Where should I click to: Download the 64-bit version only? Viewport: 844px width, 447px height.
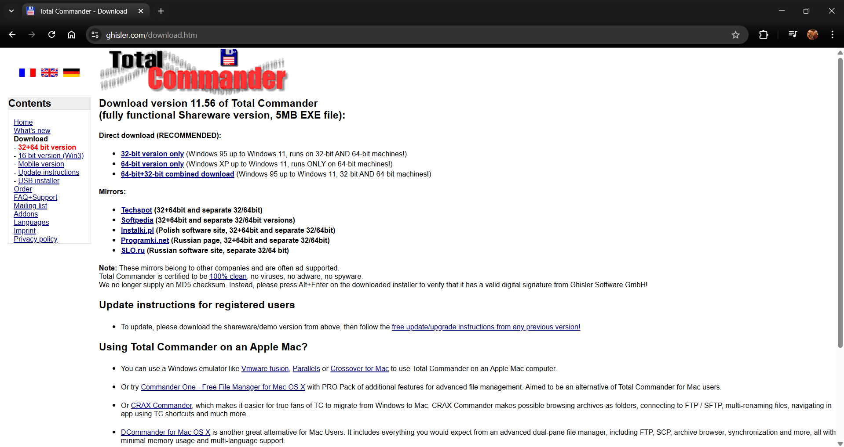pyautogui.click(x=152, y=164)
